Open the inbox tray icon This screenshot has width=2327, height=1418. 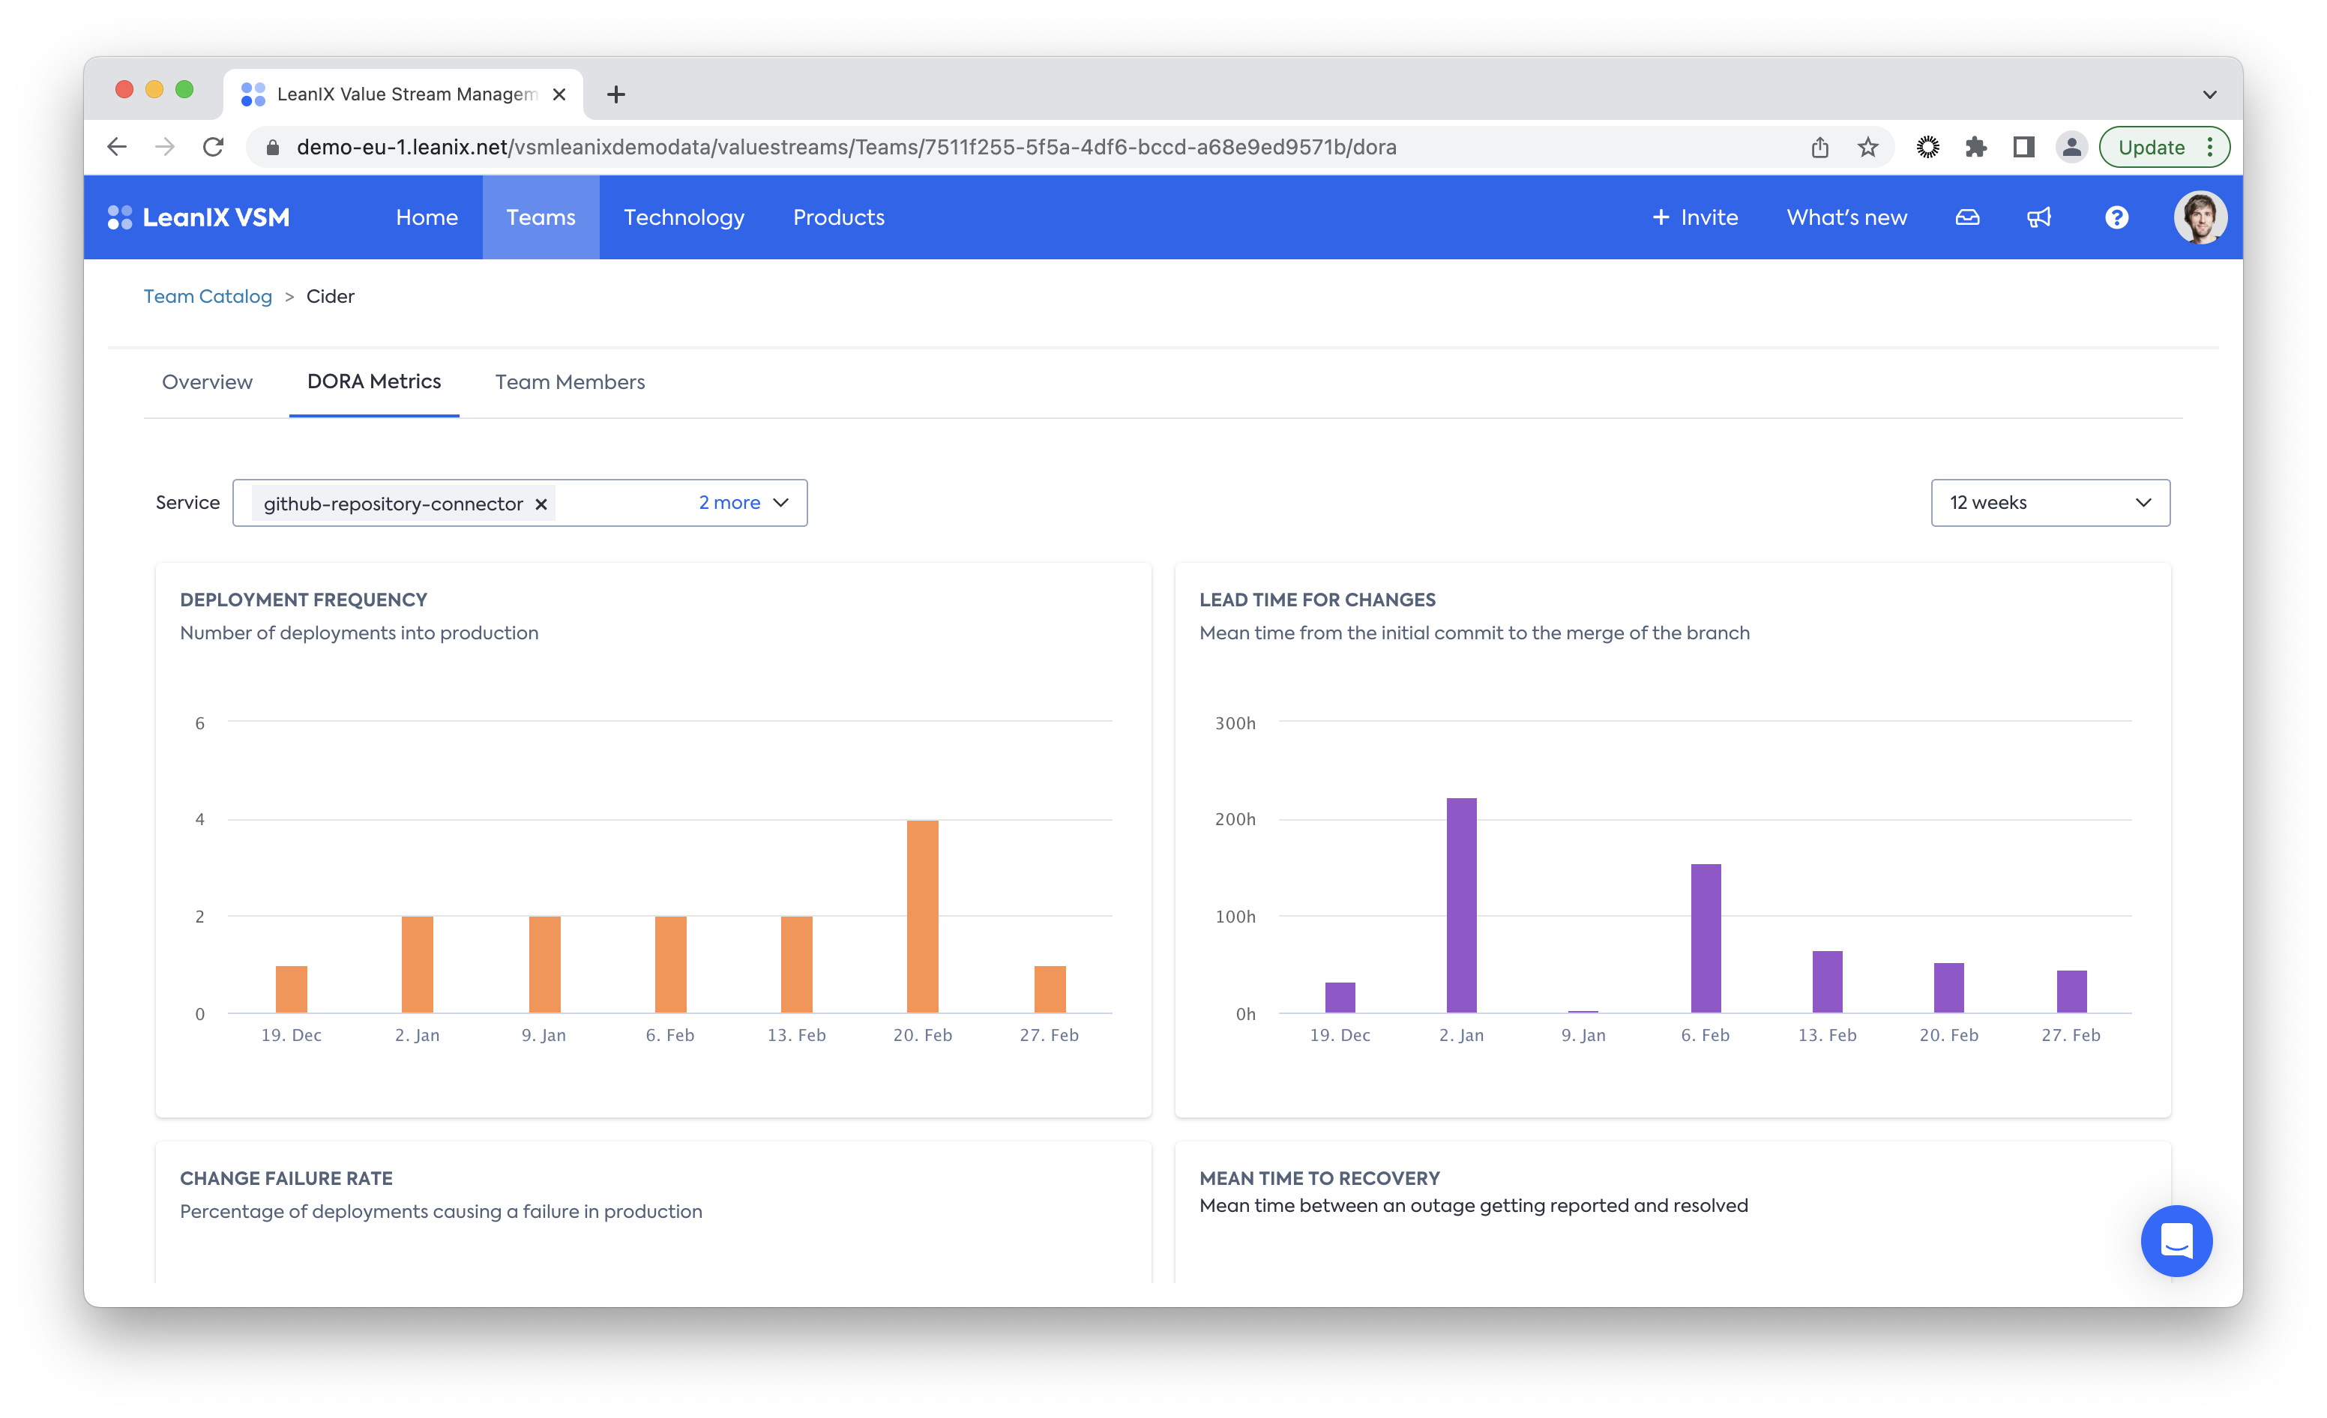[x=1967, y=218]
